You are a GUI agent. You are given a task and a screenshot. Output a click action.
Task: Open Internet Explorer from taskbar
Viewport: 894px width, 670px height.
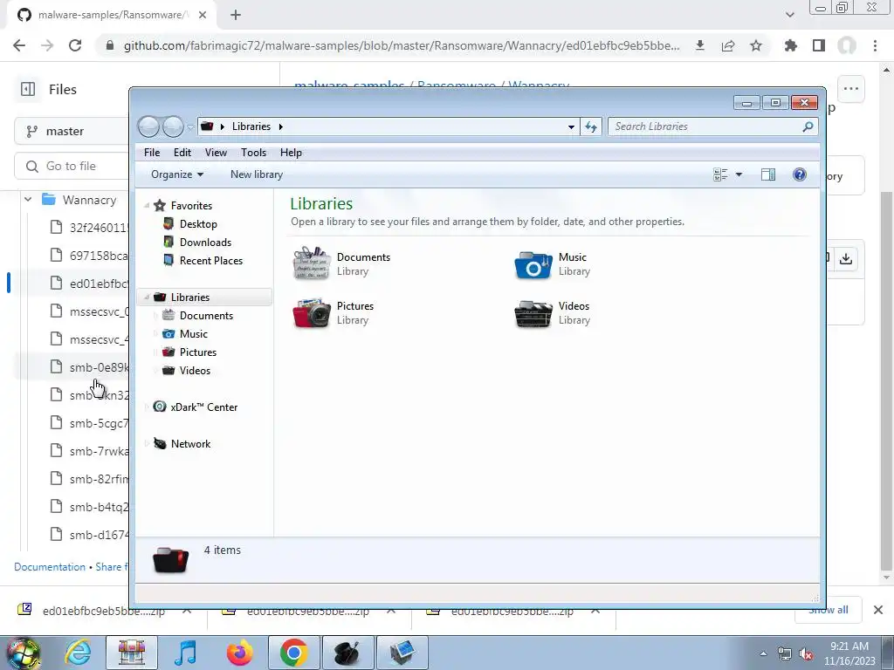[77, 653]
